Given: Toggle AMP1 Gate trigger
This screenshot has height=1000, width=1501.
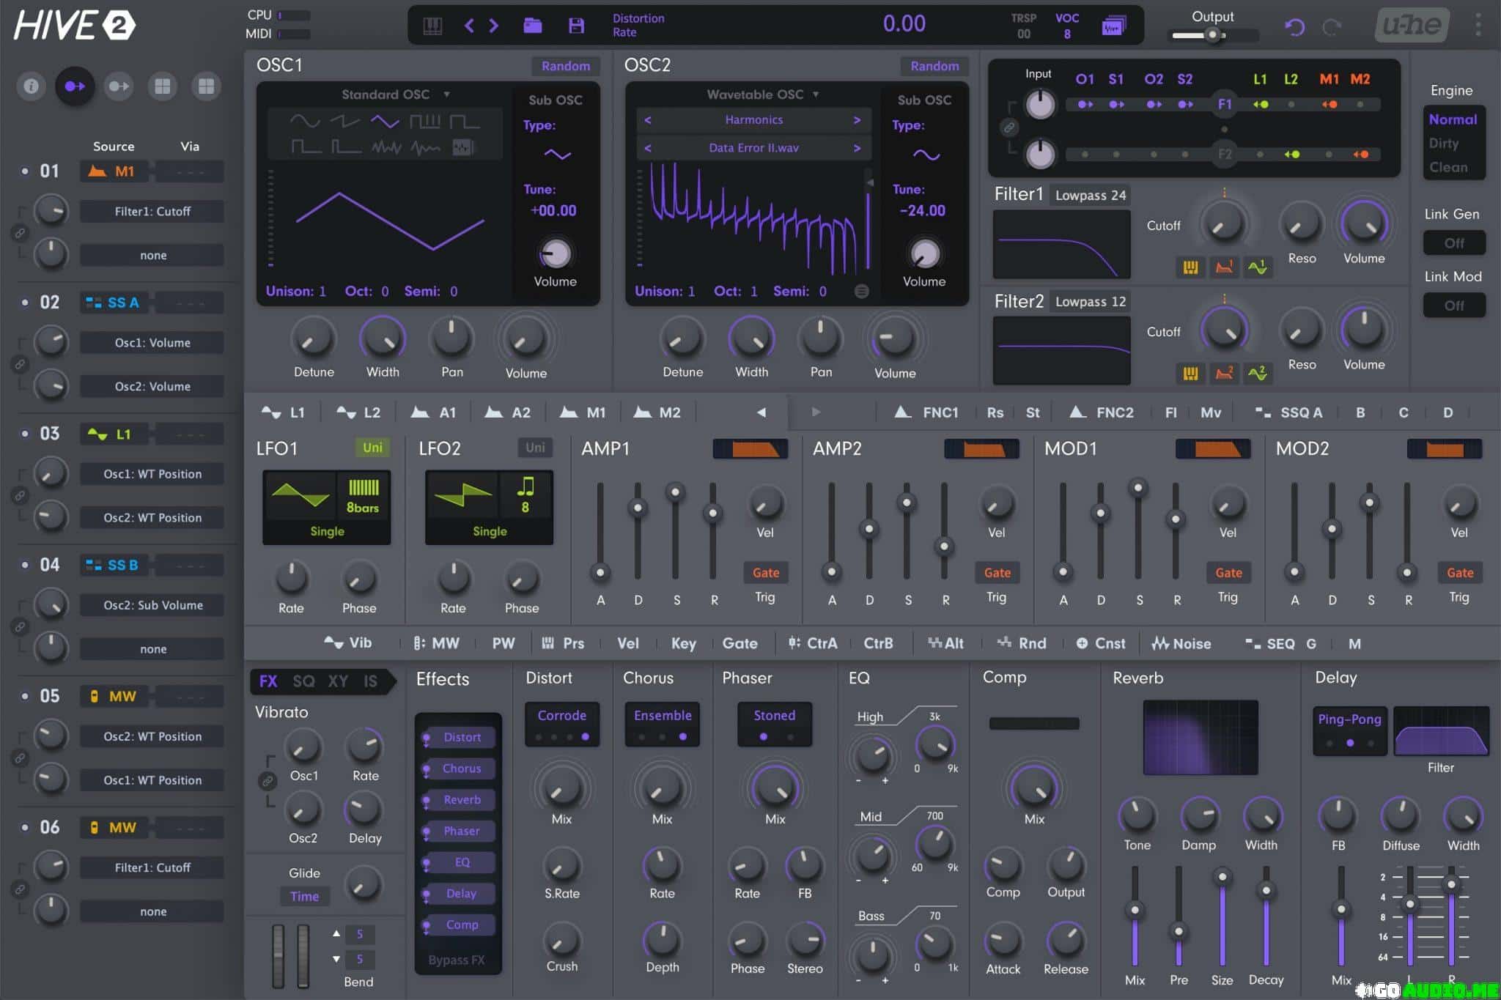Looking at the screenshot, I should click(766, 573).
